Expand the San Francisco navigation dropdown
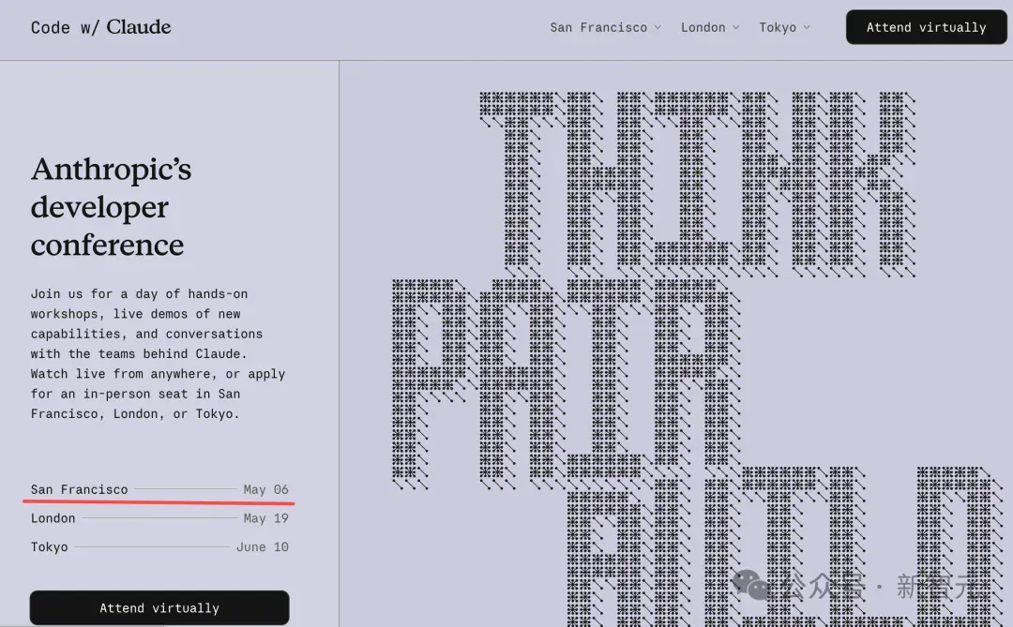 pyautogui.click(x=605, y=27)
